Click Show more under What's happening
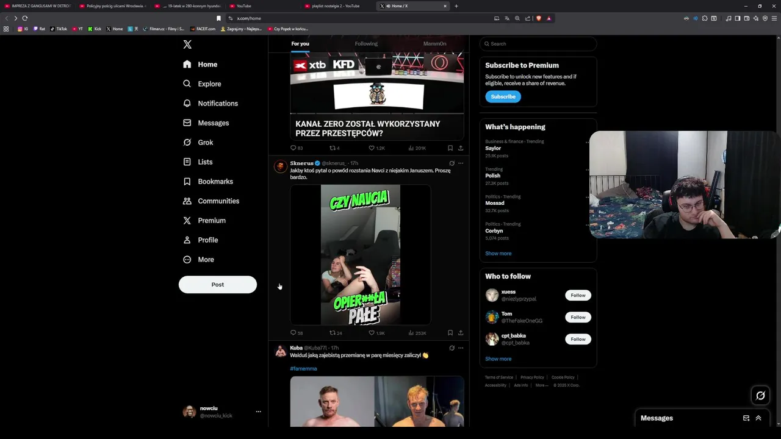The height and width of the screenshot is (439, 781). click(x=498, y=254)
